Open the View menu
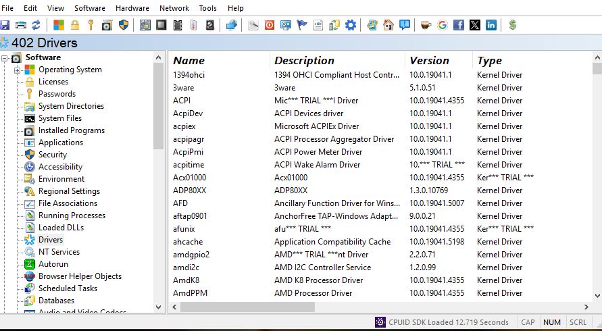Viewport: 602px width, 331px height. [x=55, y=8]
